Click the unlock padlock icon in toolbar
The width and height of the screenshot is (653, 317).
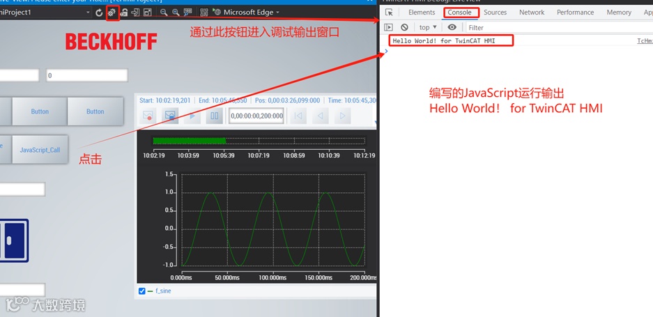(x=123, y=13)
